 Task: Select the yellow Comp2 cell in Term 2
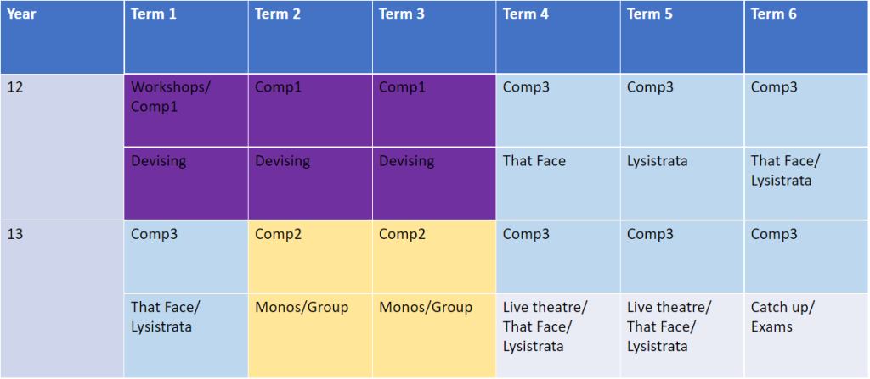point(310,256)
